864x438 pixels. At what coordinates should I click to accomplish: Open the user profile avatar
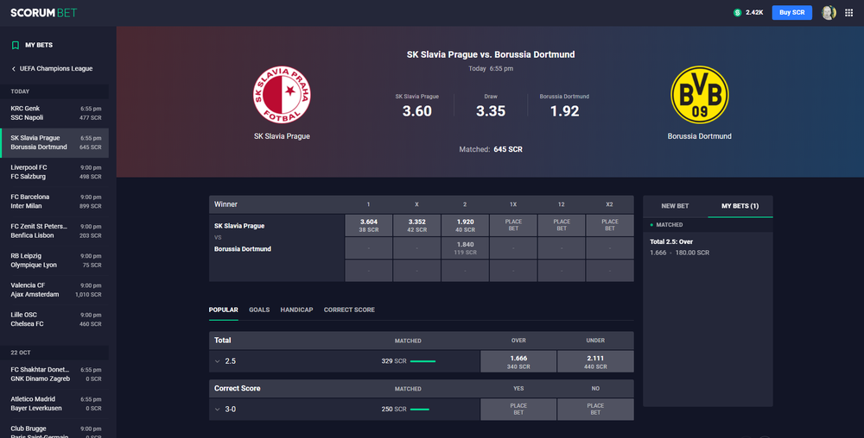click(829, 13)
